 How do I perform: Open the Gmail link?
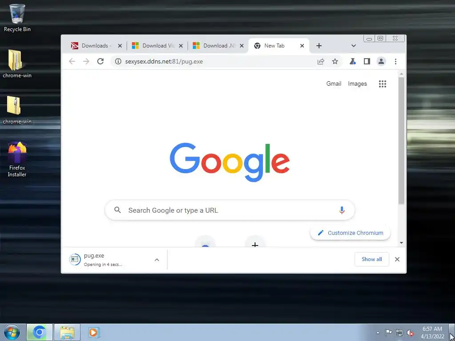[x=334, y=84]
